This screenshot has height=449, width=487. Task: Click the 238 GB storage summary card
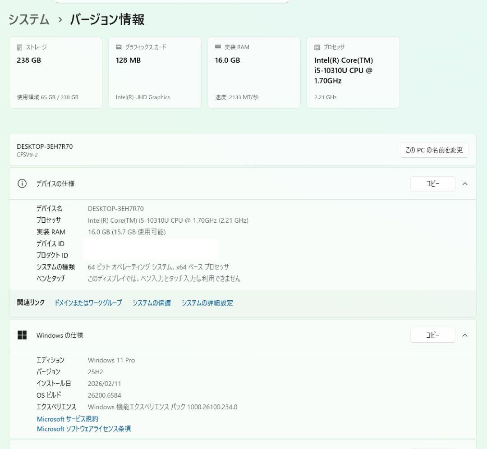(x=55, y=72)
